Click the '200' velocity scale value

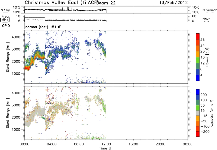(204, 95)
